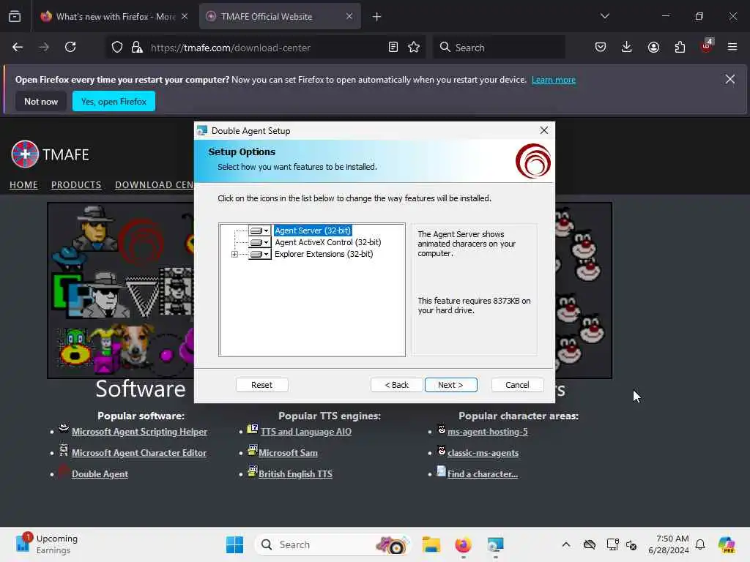Open British English TTS link
Image resolution: width=750 pixels, height=562 pixels.
[296, 474]
